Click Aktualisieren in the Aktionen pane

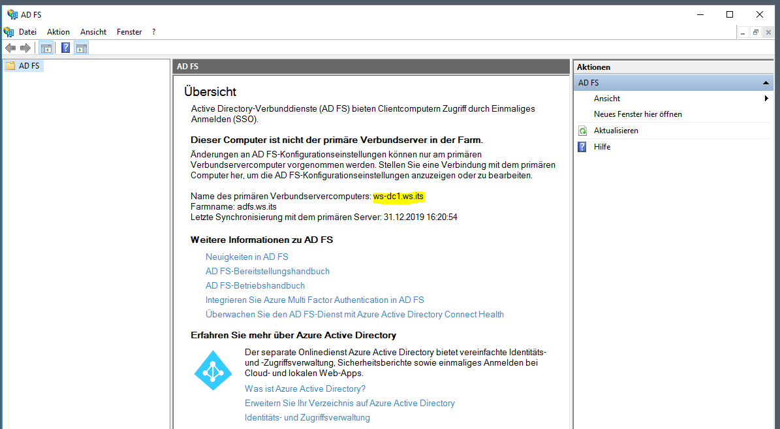[616, 131]
